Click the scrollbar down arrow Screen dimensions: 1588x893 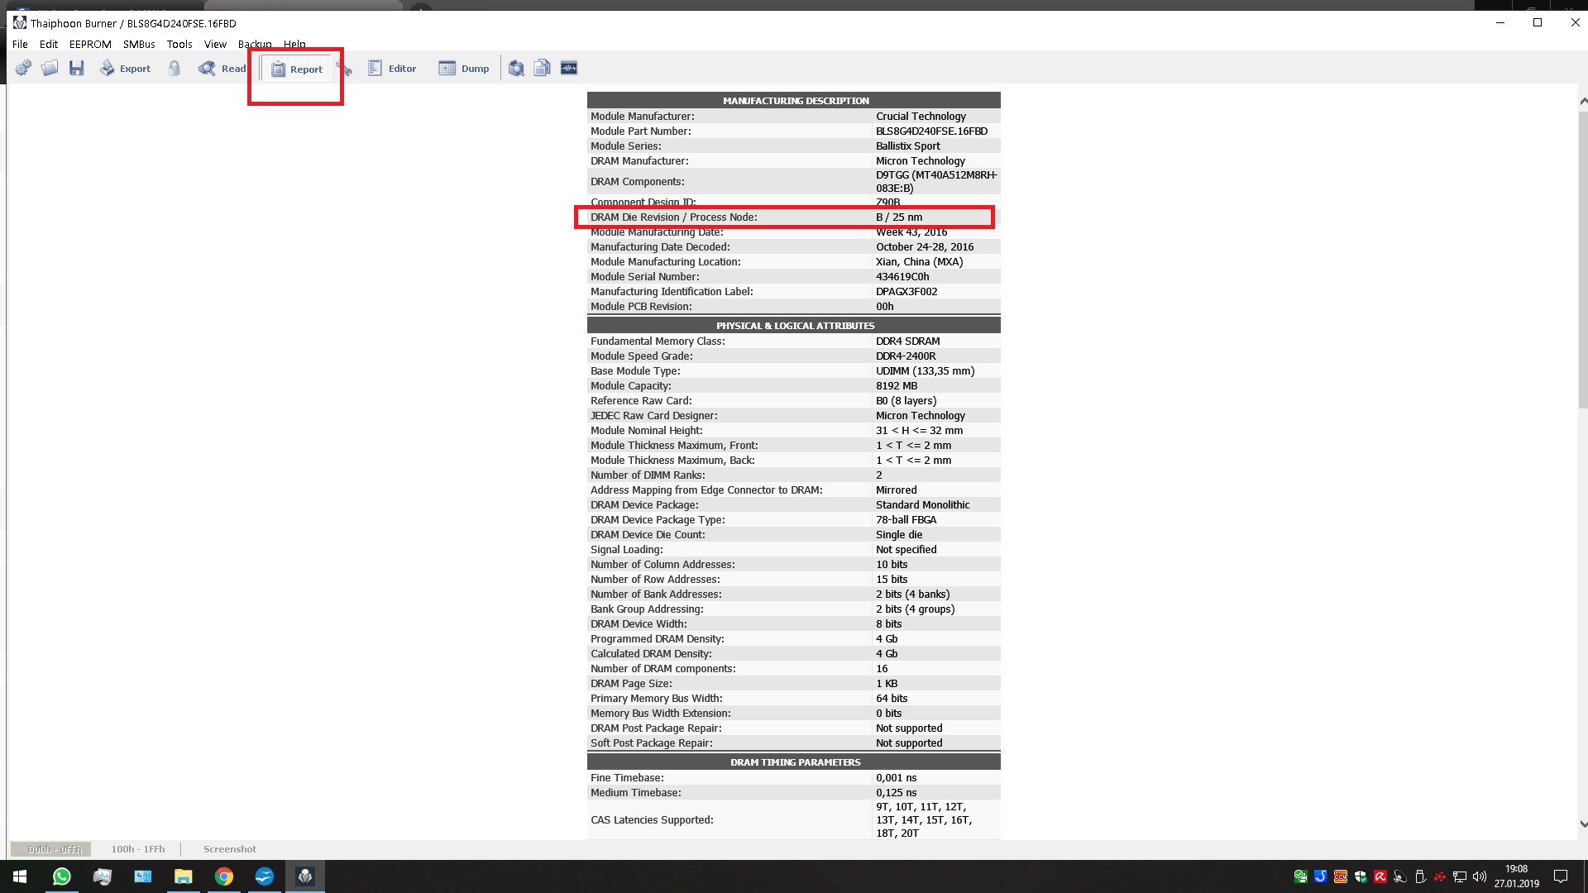1583,824
